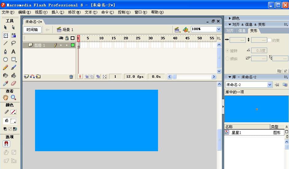Select the 倾斜 skew radio button
Image resolution: width=289 pixels, height=169 pixels.
(228, 59)
